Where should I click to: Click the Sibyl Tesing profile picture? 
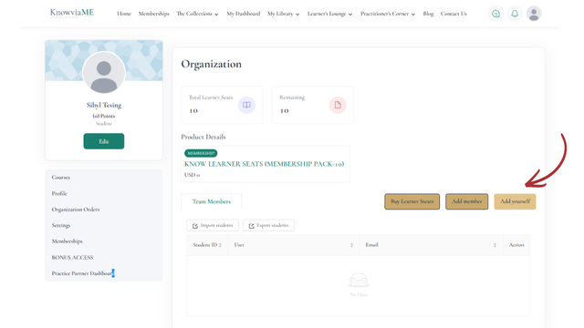[x=104, y=73]
